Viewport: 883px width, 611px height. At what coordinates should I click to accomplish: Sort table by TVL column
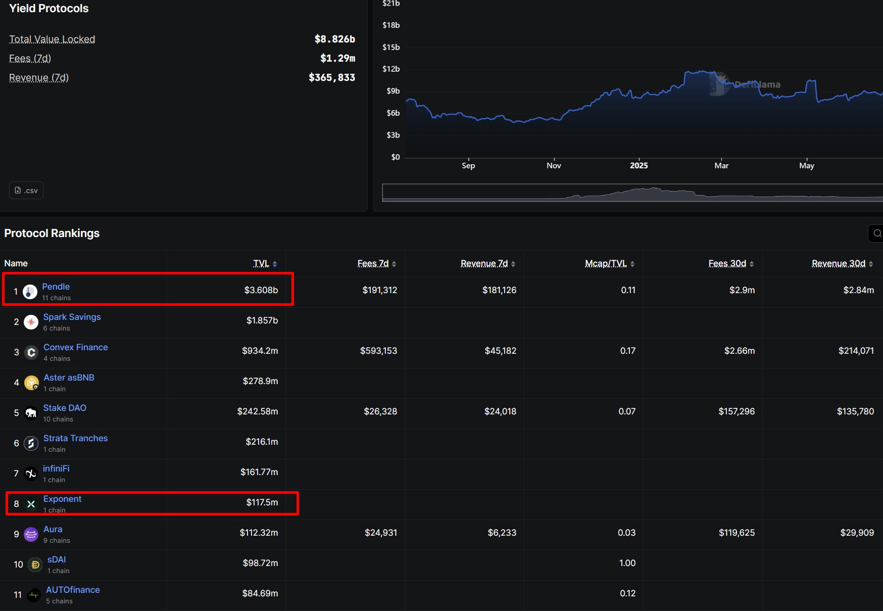click(x=265, y=263)
